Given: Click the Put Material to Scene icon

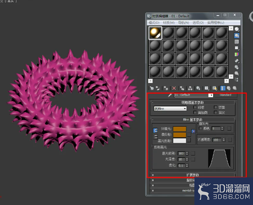Looking at the screenshot, I should [x=158, y=88].
